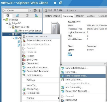Choose Assign Tag in the context menu

click(41, 89)
